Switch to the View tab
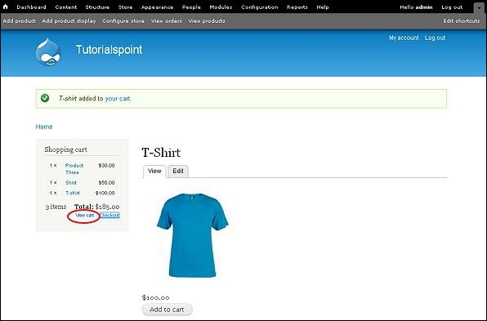Viewport: 487px width, 321px height. 154,171
